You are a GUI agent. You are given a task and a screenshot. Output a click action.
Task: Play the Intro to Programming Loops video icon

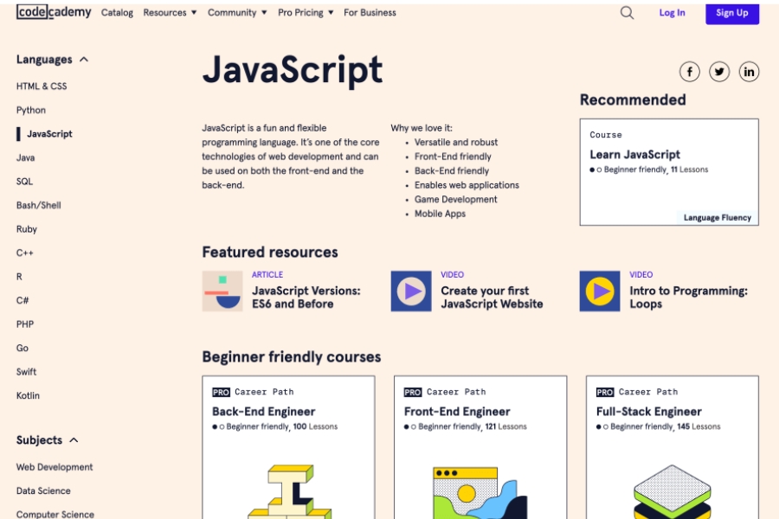pyautogui.click(x=600, y=291)
